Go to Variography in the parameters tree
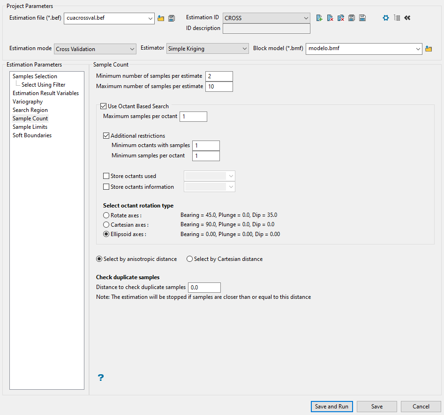 (28, 102)
